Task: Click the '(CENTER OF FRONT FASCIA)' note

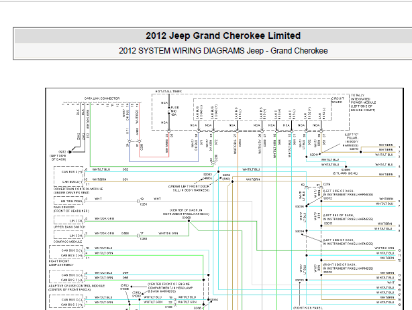Action: [x=70, y=290]
